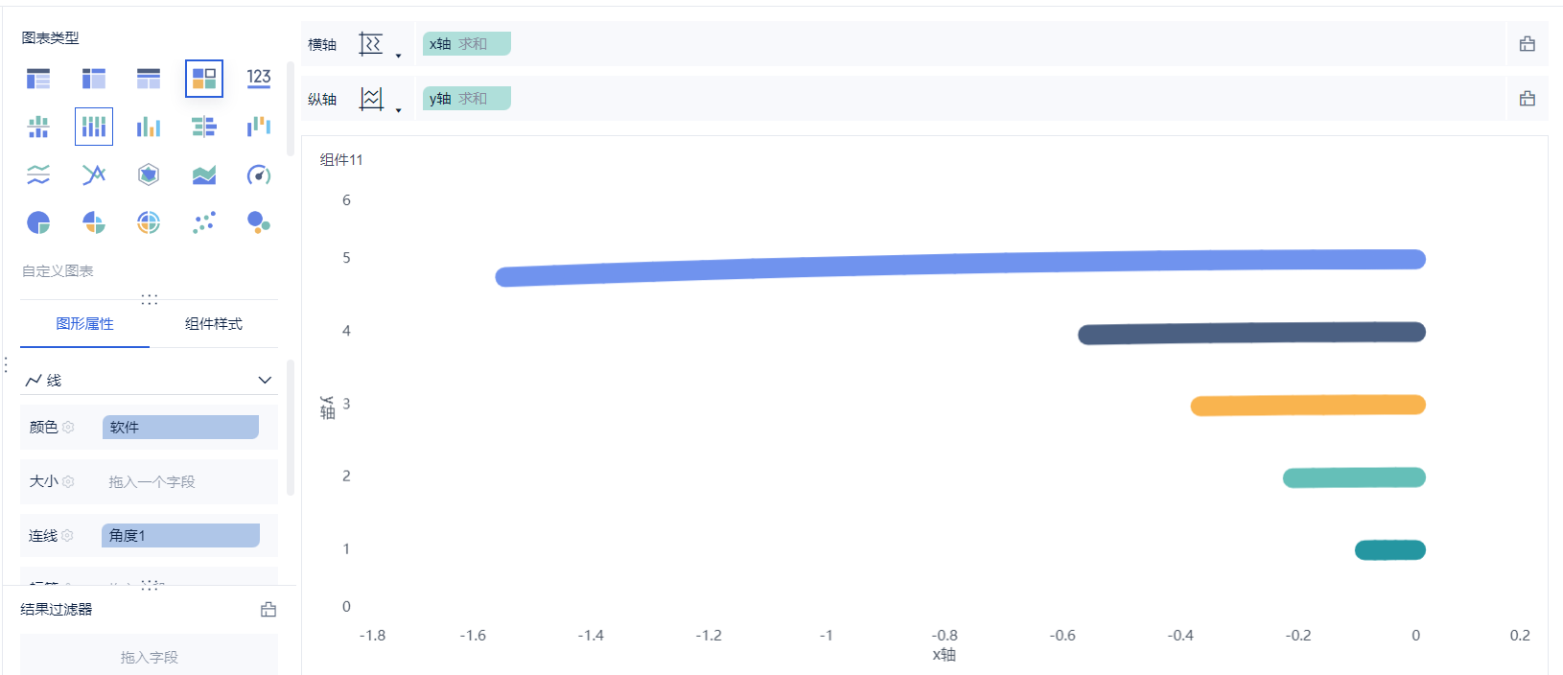Click the clear icon for horizontal axis row
This screenshot has height=675, width=1563.
(1528, 44)
